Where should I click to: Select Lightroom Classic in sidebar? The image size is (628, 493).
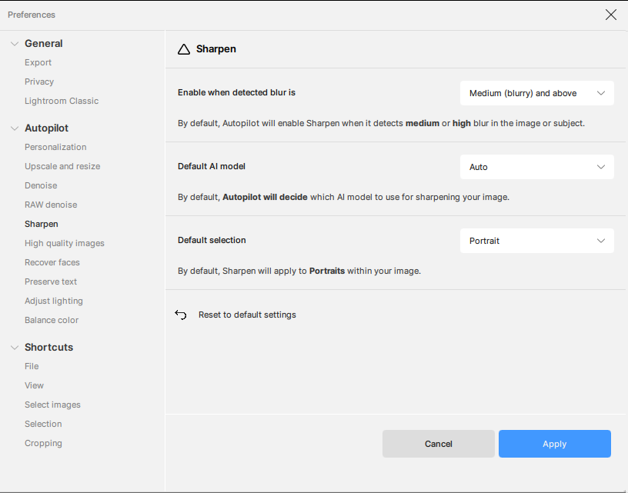(62, 101)
